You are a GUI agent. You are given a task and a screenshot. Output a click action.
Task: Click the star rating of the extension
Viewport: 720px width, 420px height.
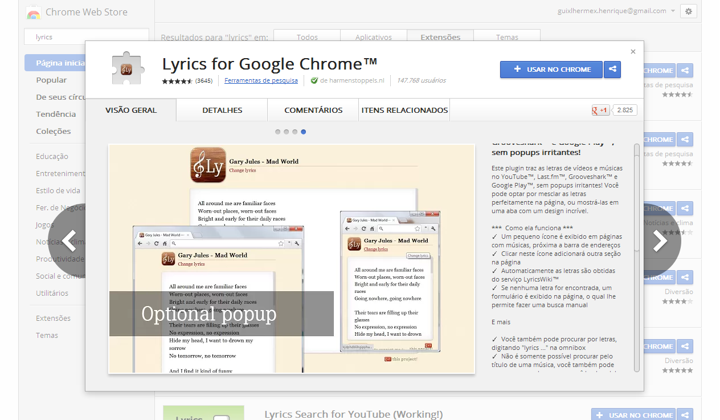coord(177,81)
